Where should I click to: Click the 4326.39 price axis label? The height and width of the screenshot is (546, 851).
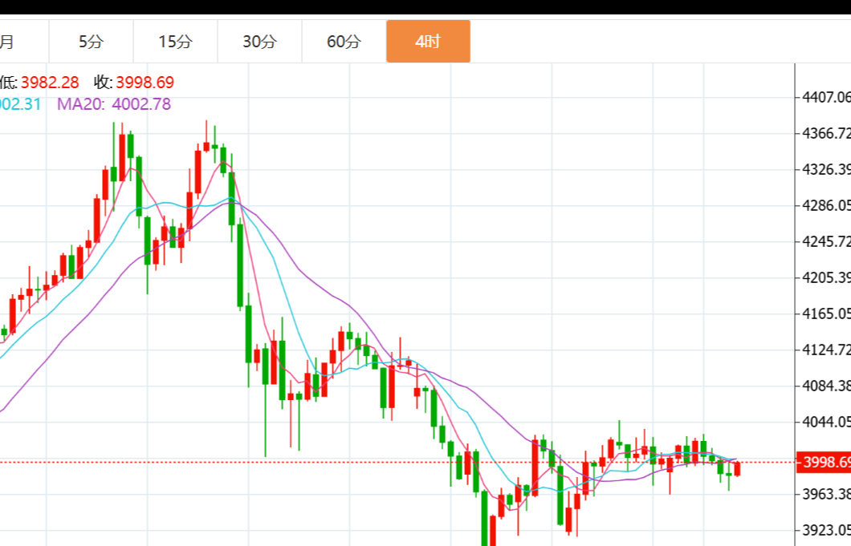click(826, 170)
